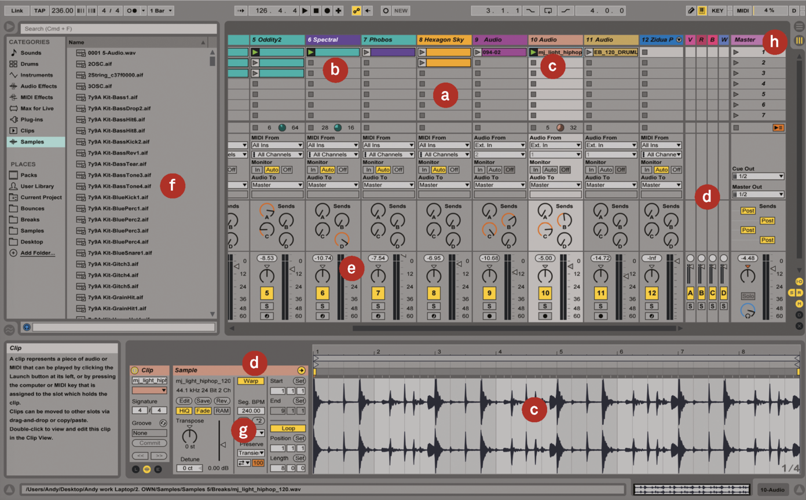
Task: Click the Transpose knob in Sample box
Action: (189, 435)
